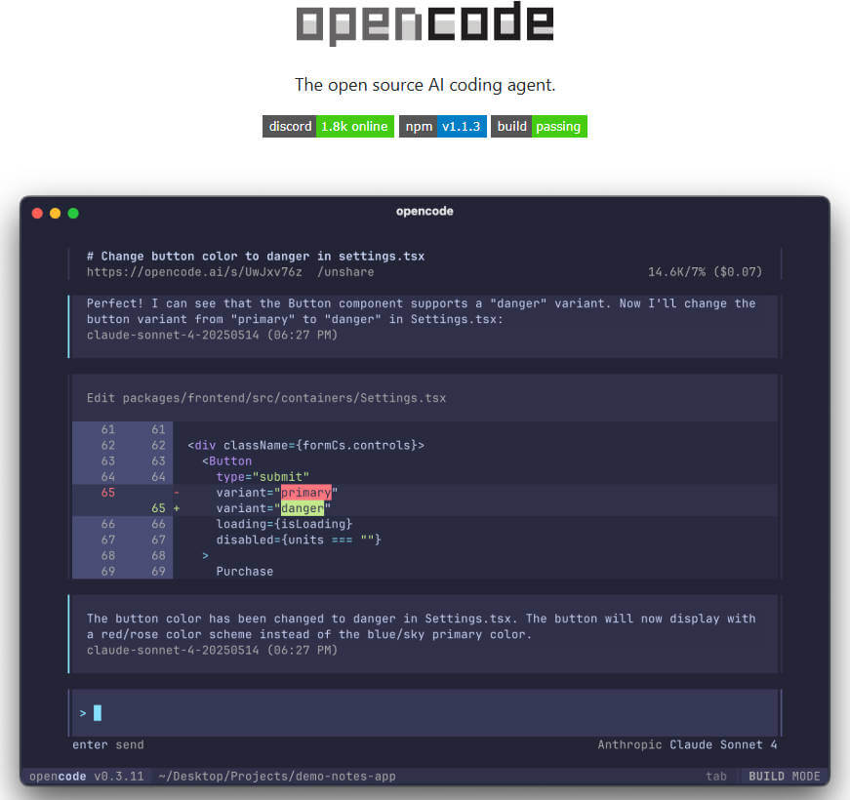This screenshot has width=850, height=800.
Task: Select the opencode window title
Action: point(425,211)
